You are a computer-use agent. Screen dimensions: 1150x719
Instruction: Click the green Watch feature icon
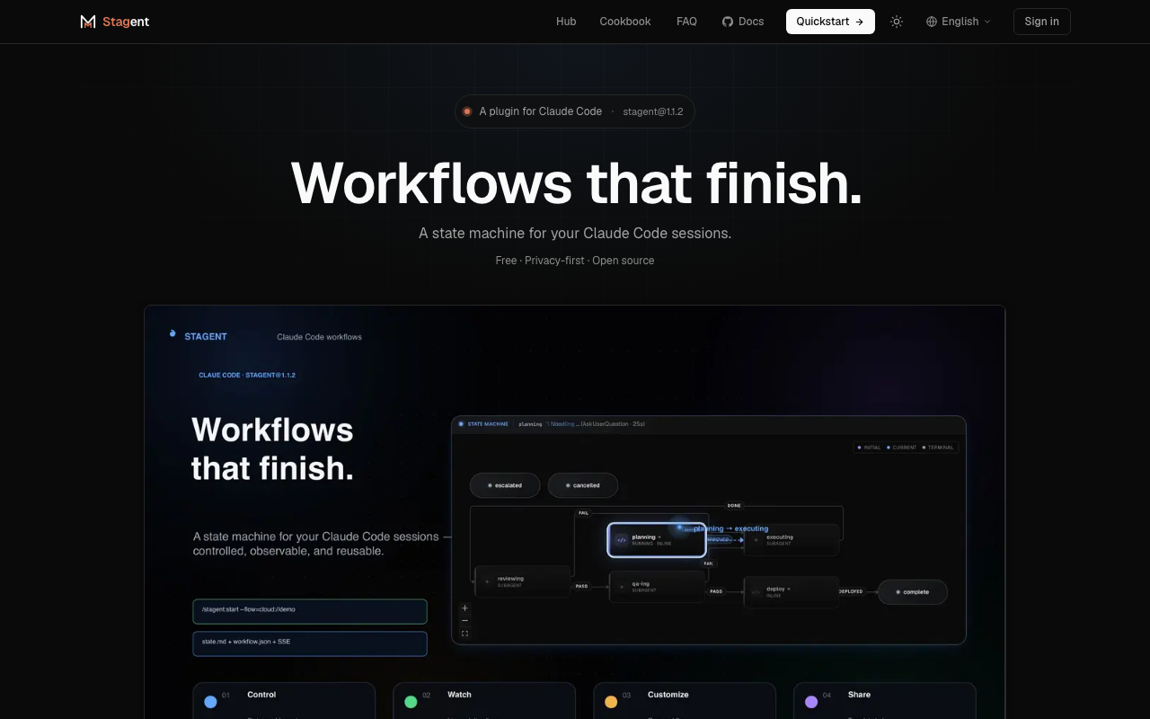point(411,702)
